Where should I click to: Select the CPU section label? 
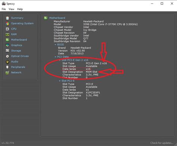tap(14, 29)
